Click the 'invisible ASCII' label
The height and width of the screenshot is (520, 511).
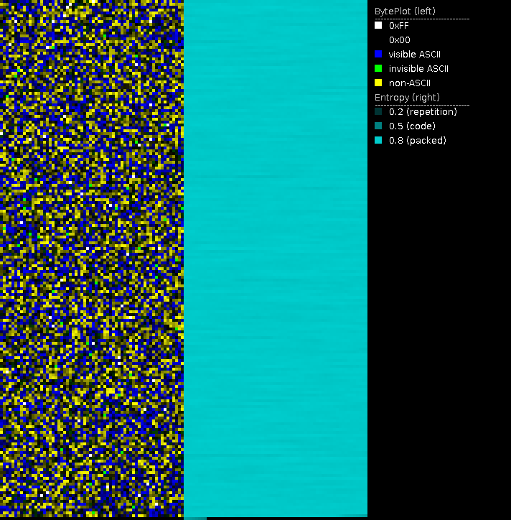coord(418,69)
